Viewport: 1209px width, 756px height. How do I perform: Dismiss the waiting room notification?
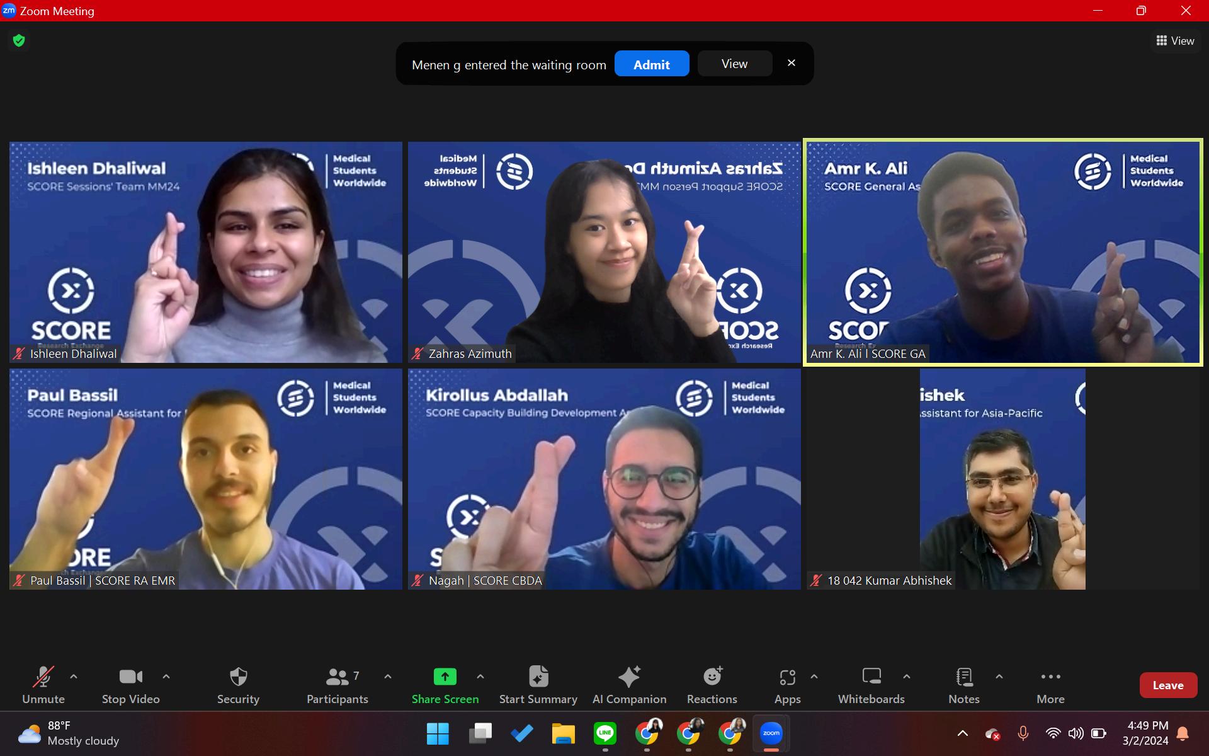792,63
